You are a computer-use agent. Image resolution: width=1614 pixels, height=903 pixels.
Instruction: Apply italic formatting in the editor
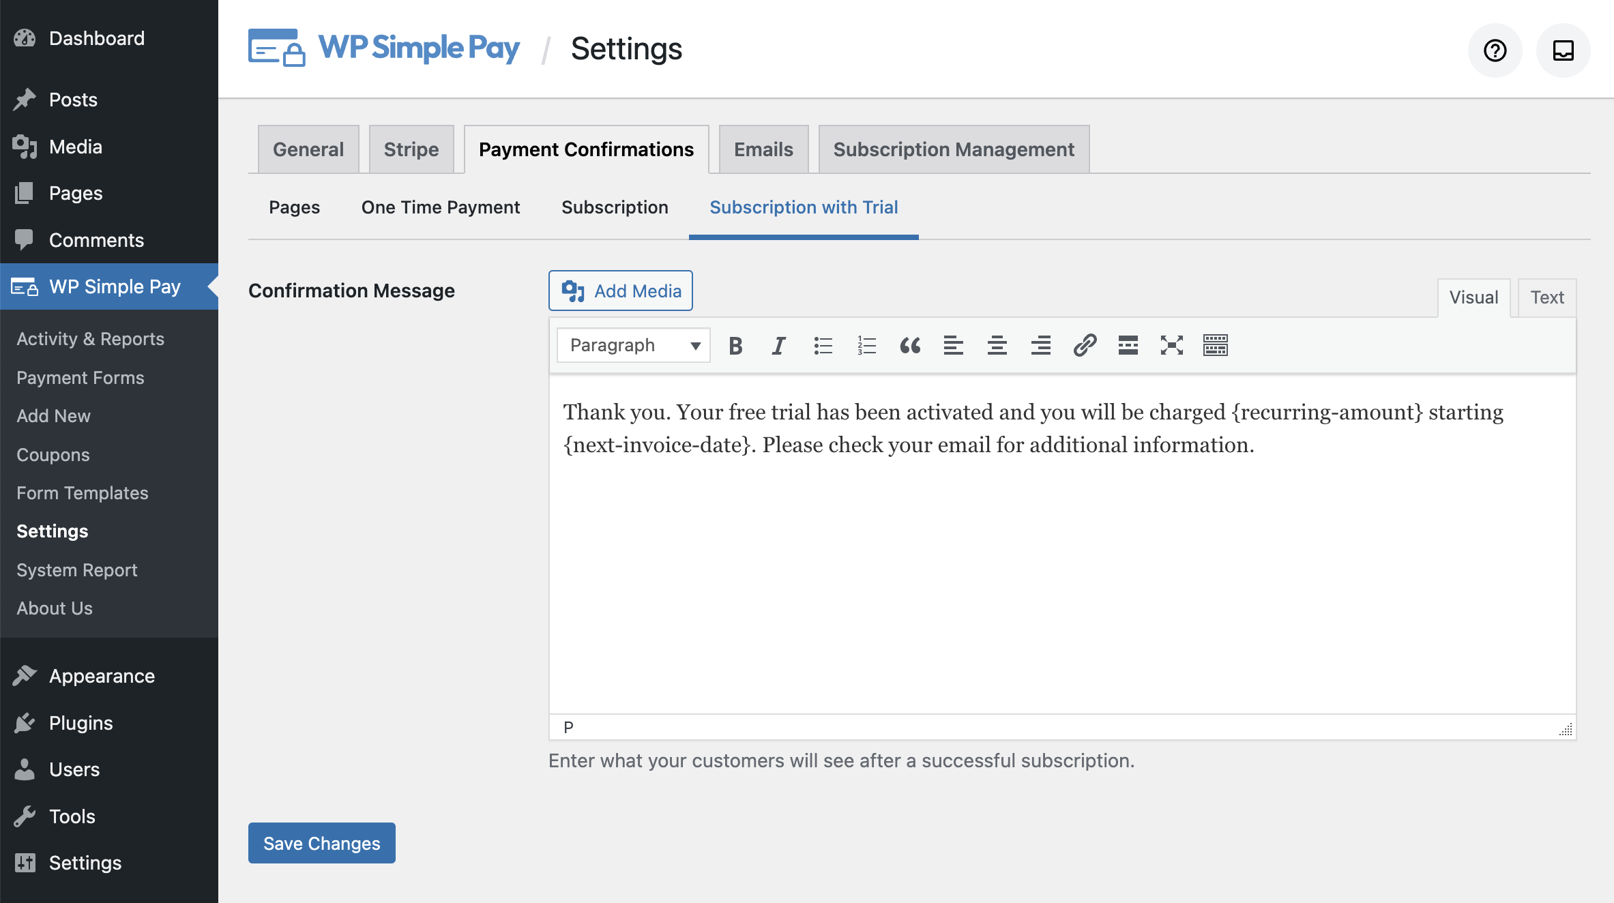tap(778, 346)
